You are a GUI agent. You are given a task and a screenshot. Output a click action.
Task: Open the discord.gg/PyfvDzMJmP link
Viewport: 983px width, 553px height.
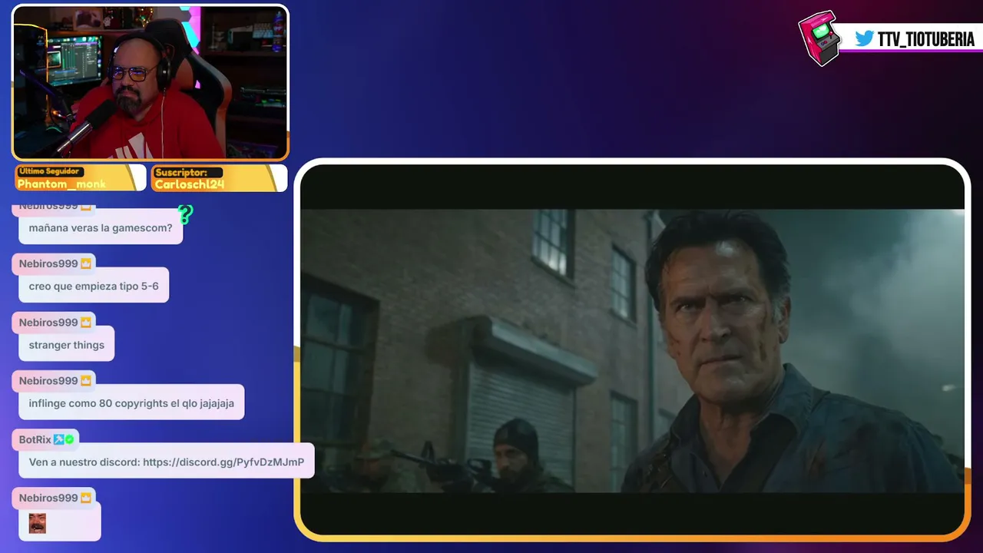click(223, 462)
